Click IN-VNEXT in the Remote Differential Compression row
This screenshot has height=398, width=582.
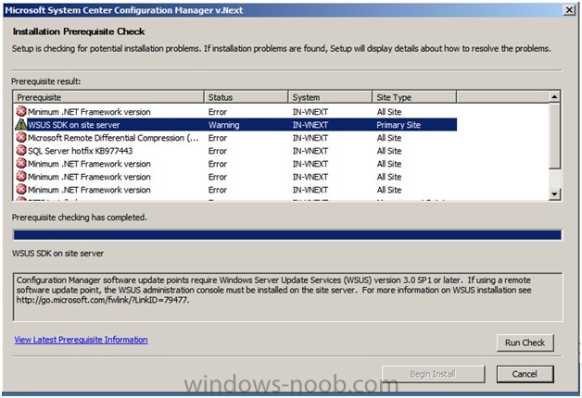tap(310, 138)
